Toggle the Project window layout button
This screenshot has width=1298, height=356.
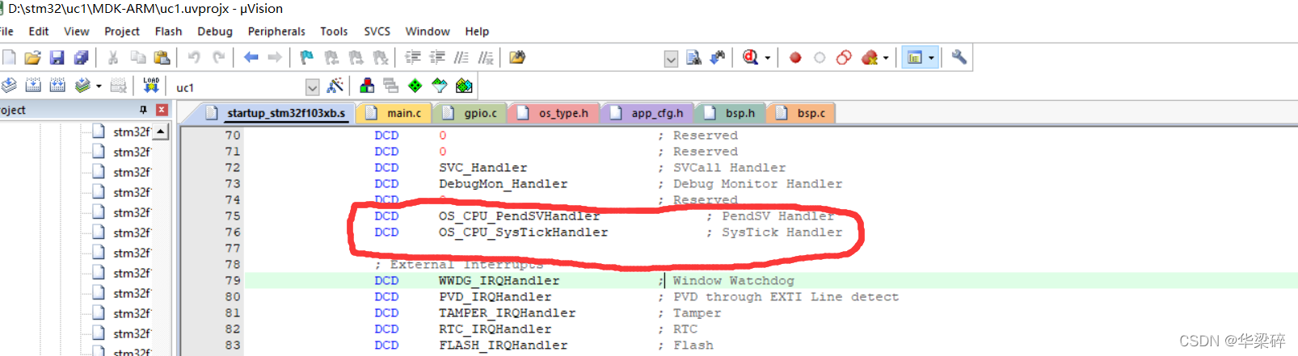915,57
